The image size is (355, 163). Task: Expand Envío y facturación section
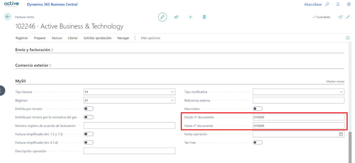coord(34,50)
